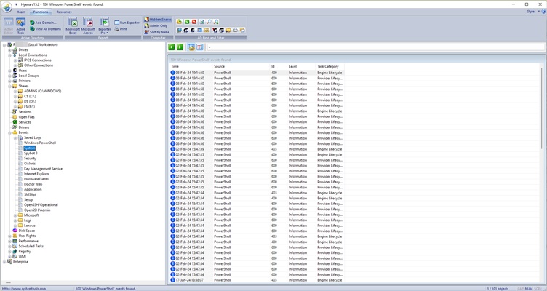
Task: Toggle Sort by Name option
Action: [x=157, y=32]
